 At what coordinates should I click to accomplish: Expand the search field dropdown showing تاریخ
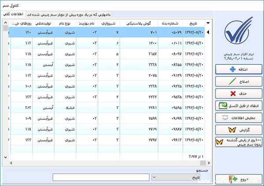pyautogui.click(x=155, y=177)
